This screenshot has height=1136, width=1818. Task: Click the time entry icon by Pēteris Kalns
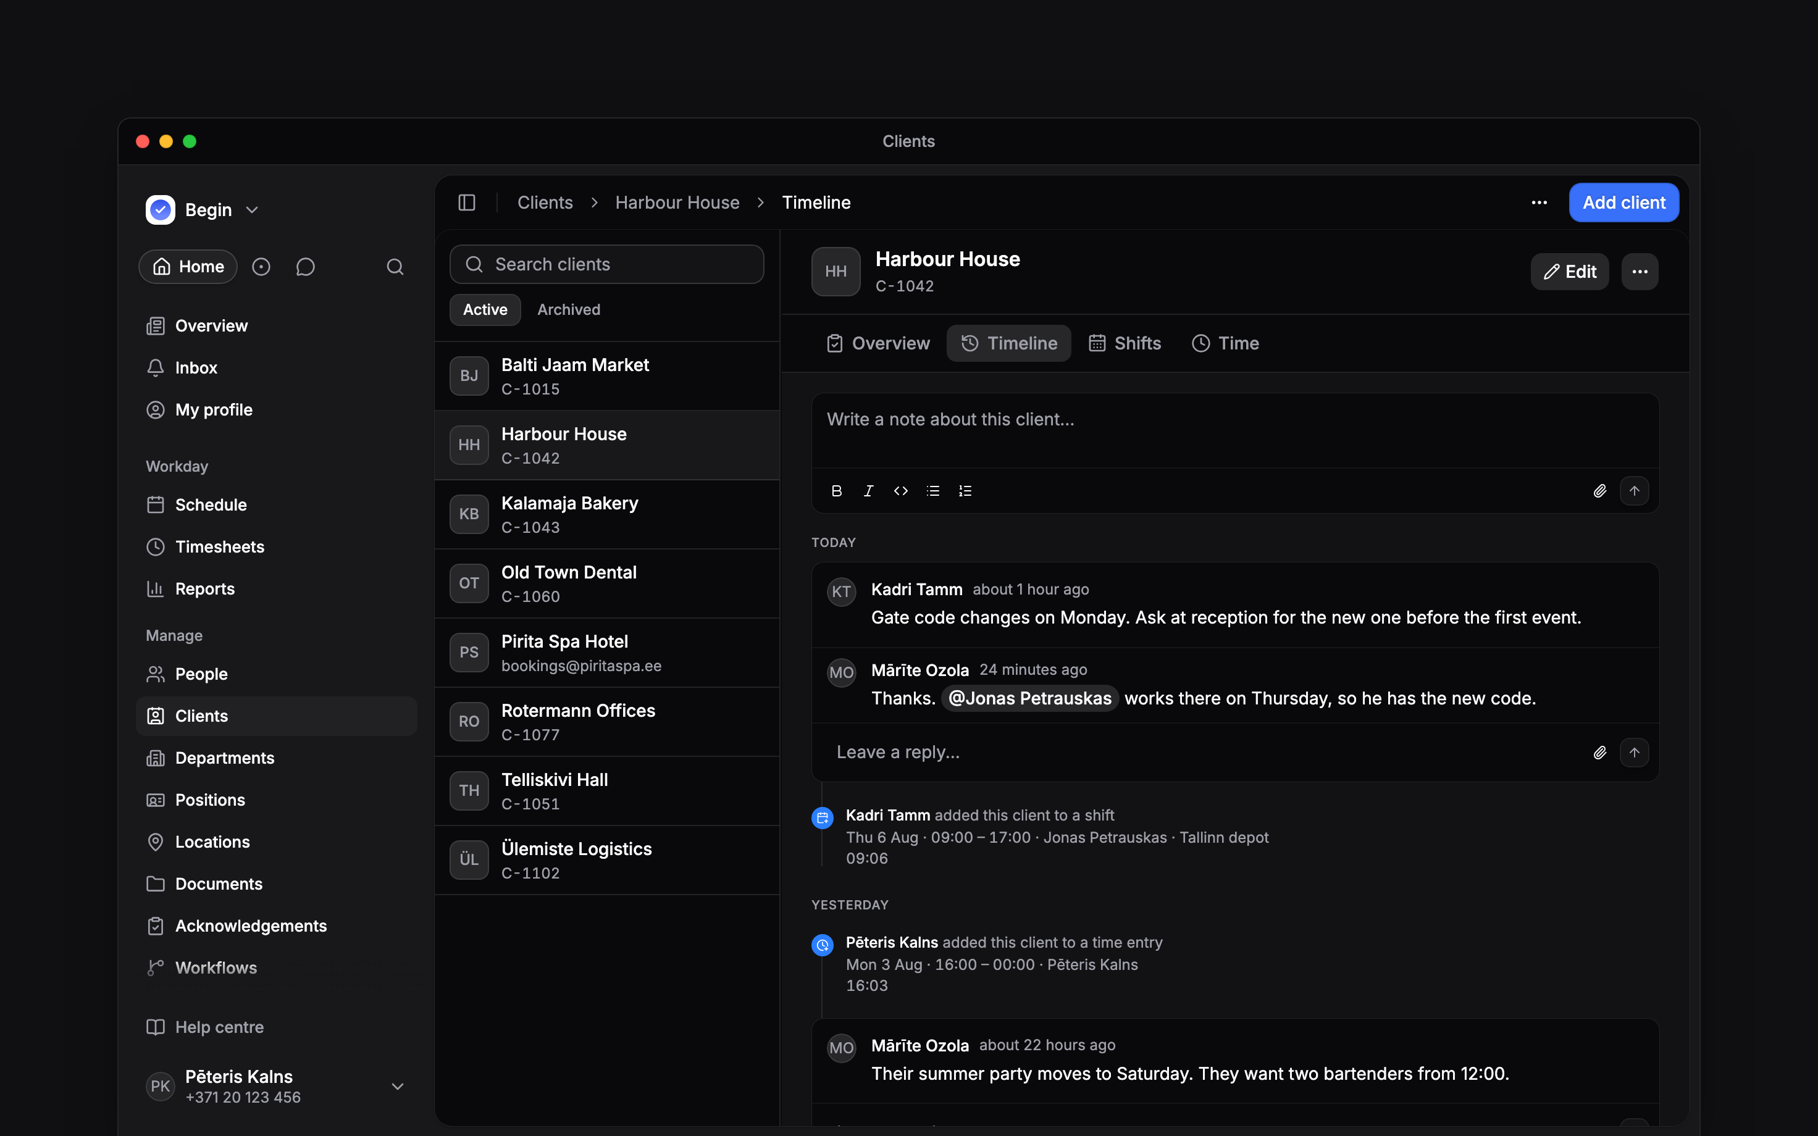point(823,945)
